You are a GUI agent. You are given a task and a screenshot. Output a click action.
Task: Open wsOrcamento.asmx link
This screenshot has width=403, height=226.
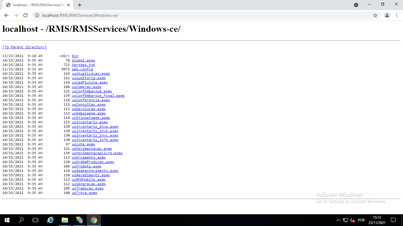coord(89,157)
